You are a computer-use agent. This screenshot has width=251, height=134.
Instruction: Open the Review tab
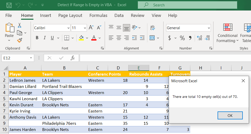coord(138,15)
